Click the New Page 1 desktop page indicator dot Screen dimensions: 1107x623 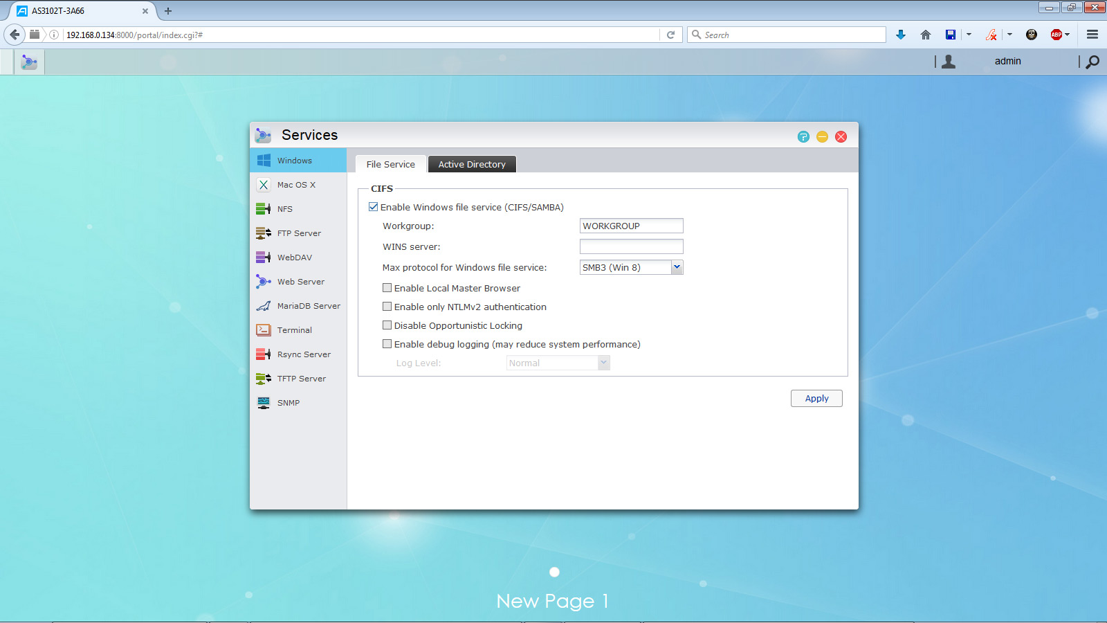click(554, 572)
